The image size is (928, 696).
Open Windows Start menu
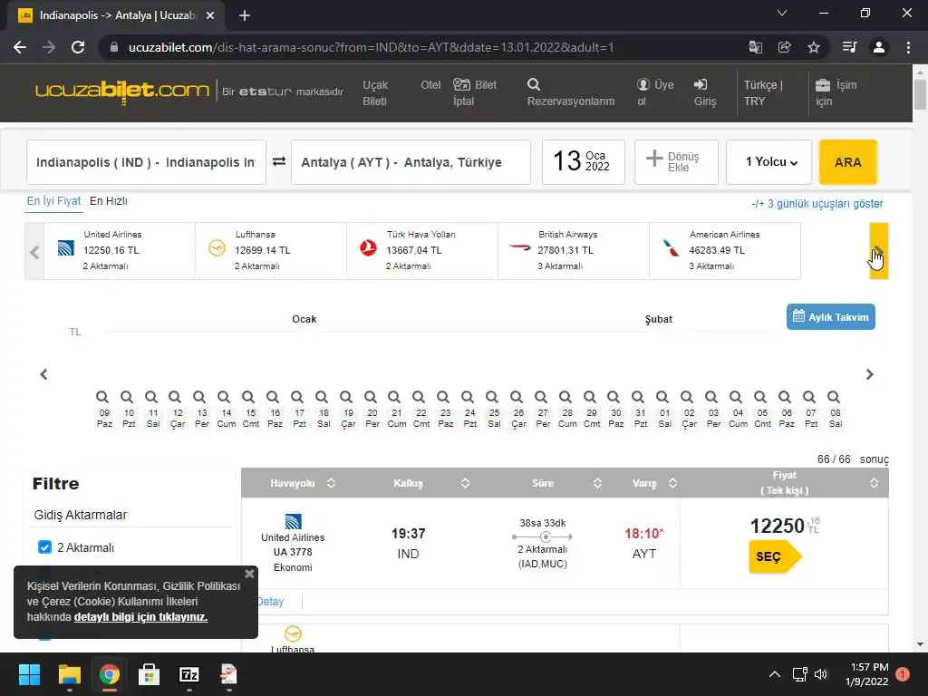pyautogui.click(x=29, y=674)
